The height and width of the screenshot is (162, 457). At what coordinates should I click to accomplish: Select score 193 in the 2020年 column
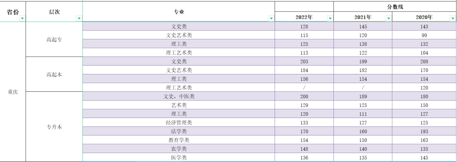click(x=424, y=132)
